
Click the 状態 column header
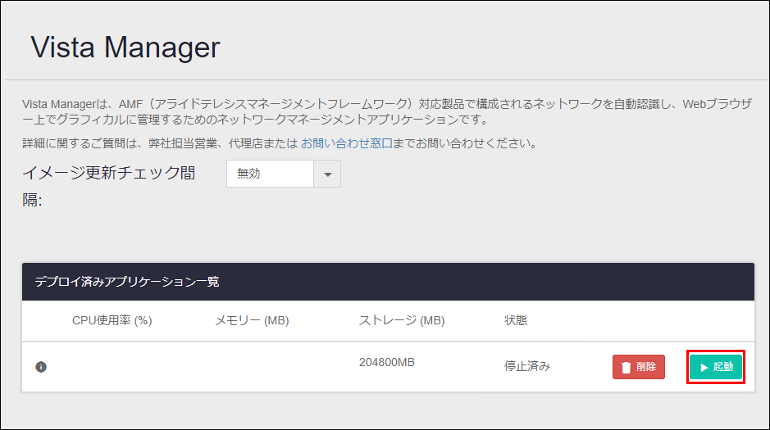(x=516, y=320)
